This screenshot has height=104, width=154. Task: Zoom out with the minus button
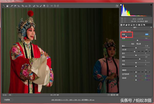4,95
